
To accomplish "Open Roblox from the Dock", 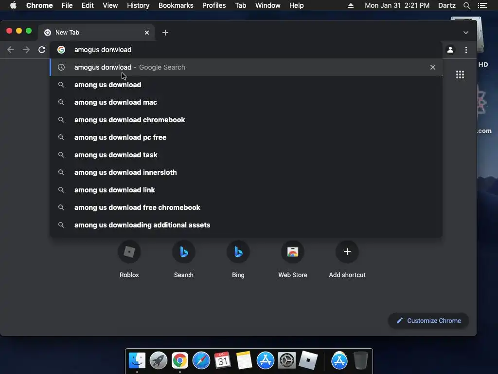I will click(308, 360).
